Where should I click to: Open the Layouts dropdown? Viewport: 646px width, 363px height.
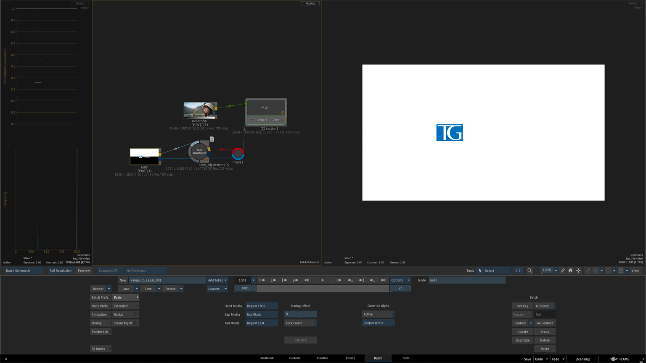pyautogui.click(x=217, y=289)
